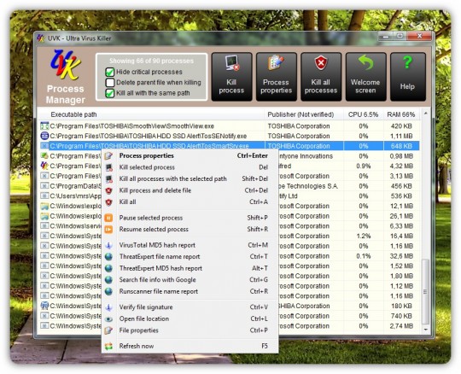Choose Process properties in the context menu

click(x=190, y=155)
